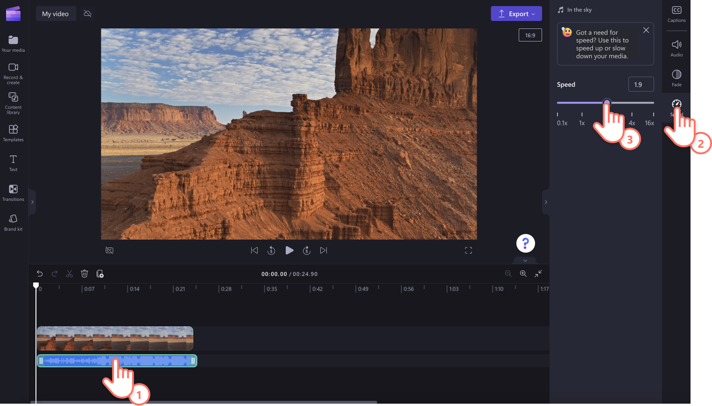Click the timeline playhead marker
This screenshot has height=406, width=712.
36,285
